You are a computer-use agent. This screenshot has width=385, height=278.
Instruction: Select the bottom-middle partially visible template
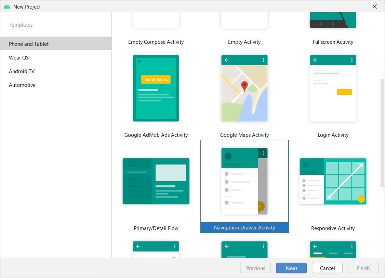244,249
